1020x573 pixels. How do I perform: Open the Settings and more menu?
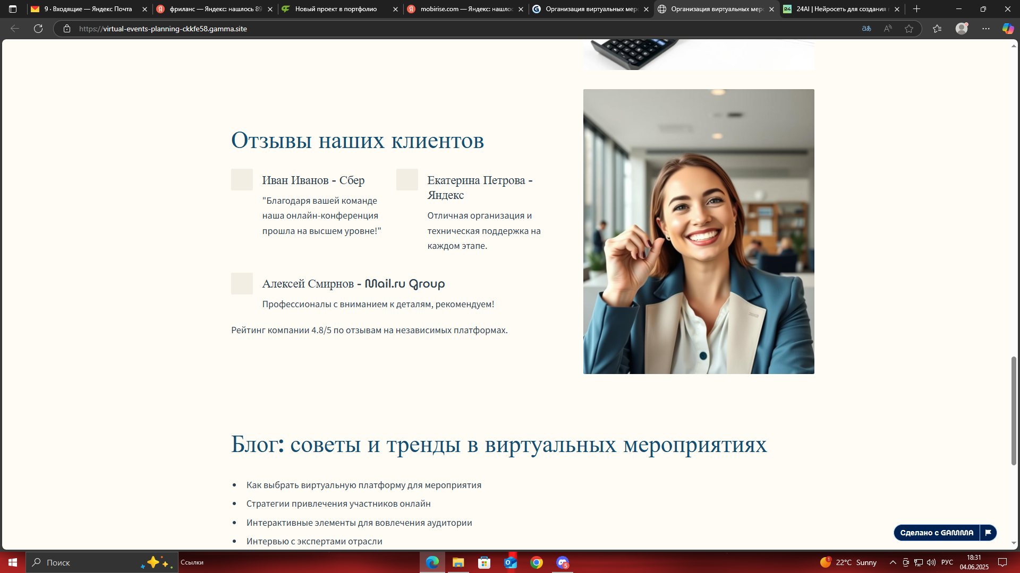click(x=986, y=29)
